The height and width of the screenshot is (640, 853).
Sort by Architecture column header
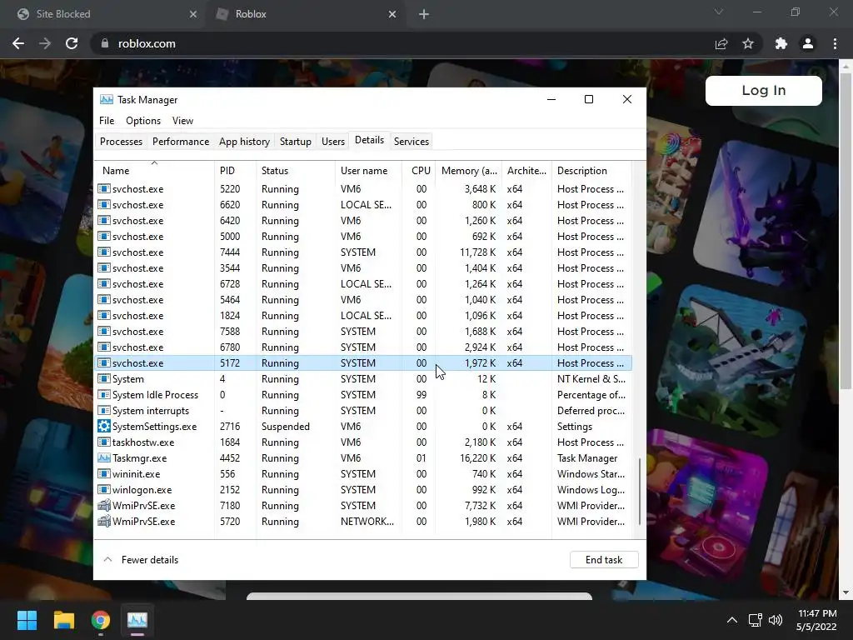click(x=526, y=170)
